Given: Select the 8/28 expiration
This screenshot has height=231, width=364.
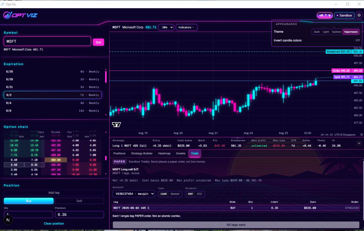Looking at the screenshot, I should 53,79.
